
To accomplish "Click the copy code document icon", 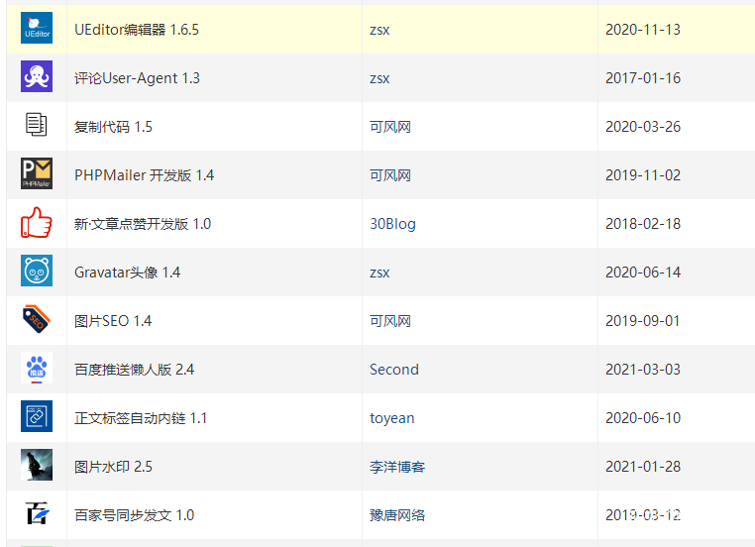I will (x=36, y=126).
